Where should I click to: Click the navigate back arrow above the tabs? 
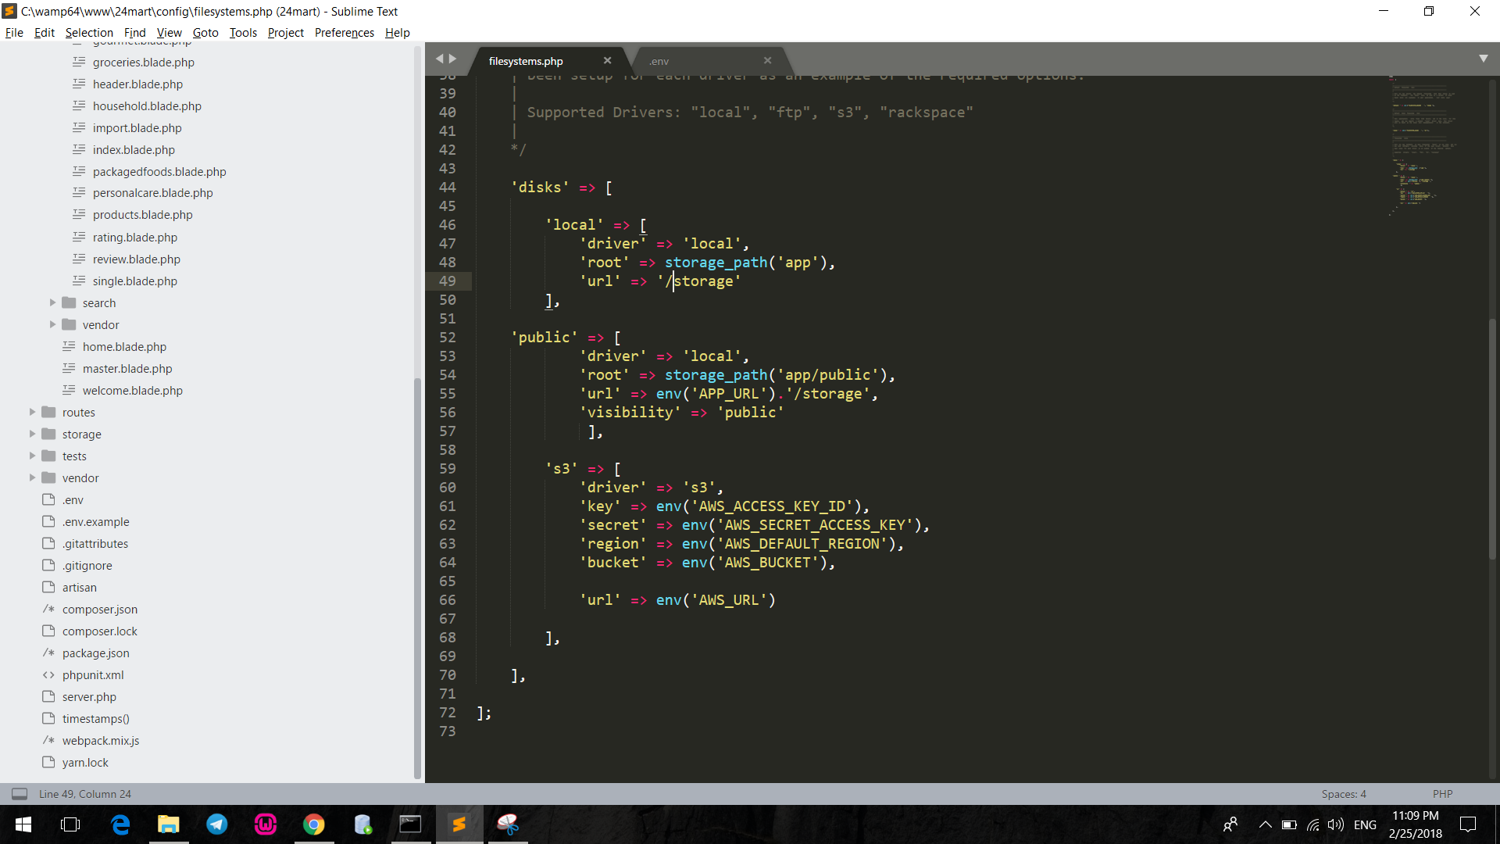click(x=440, y=58)
